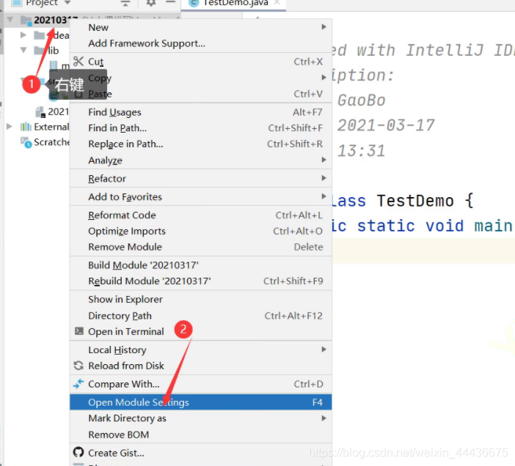Viewport: 515px width, 466px height.
Task: Expand the Analyze submenu arrow
Action: [x=324, y=160]
